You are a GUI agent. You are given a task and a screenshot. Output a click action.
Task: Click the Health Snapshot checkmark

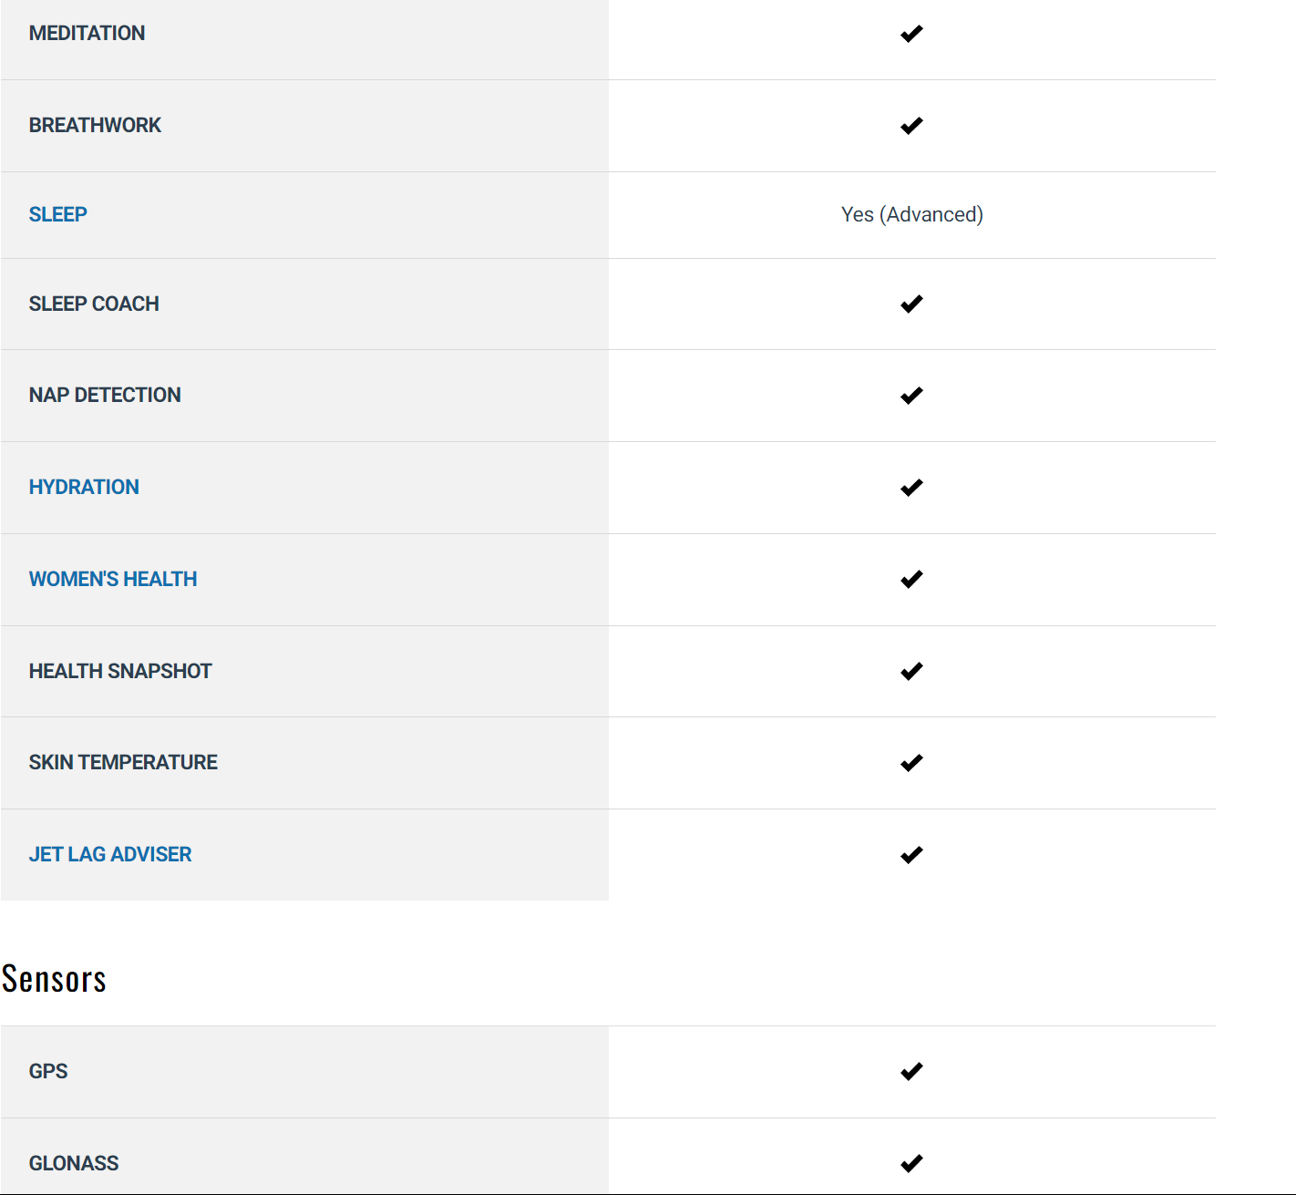tap(911, 672)
